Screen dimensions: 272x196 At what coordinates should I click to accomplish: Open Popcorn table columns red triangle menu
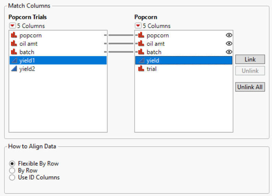(138, 26)
